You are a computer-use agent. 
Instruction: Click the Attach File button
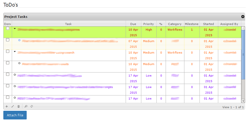click(15, 115)
